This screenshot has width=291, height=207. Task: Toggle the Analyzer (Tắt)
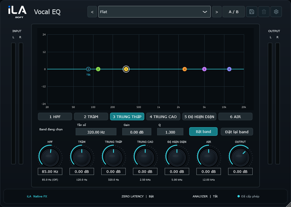205,197
